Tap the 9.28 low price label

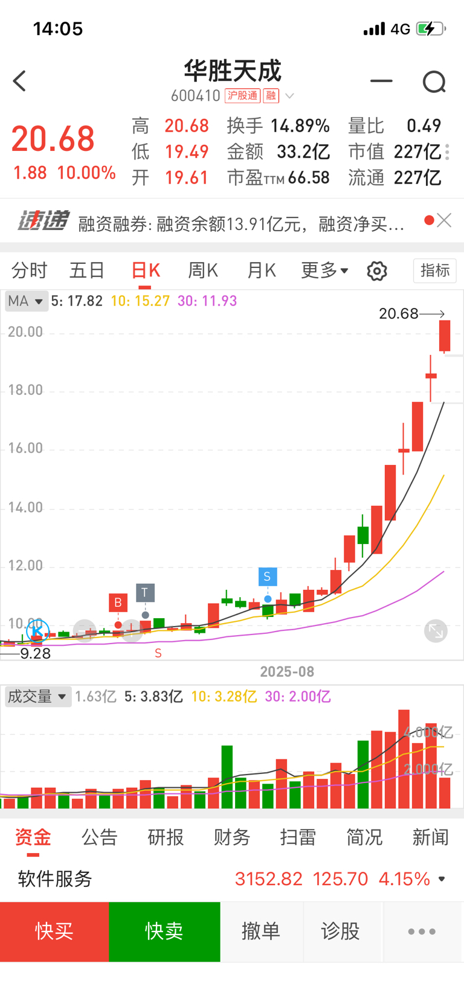pos(36,653)
